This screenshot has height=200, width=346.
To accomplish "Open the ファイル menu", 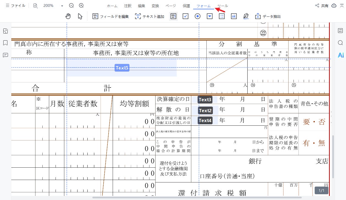I will pyautogui.click(x=15, y=5).
